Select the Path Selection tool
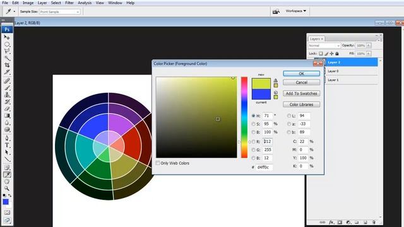 [x=7, y=152]
